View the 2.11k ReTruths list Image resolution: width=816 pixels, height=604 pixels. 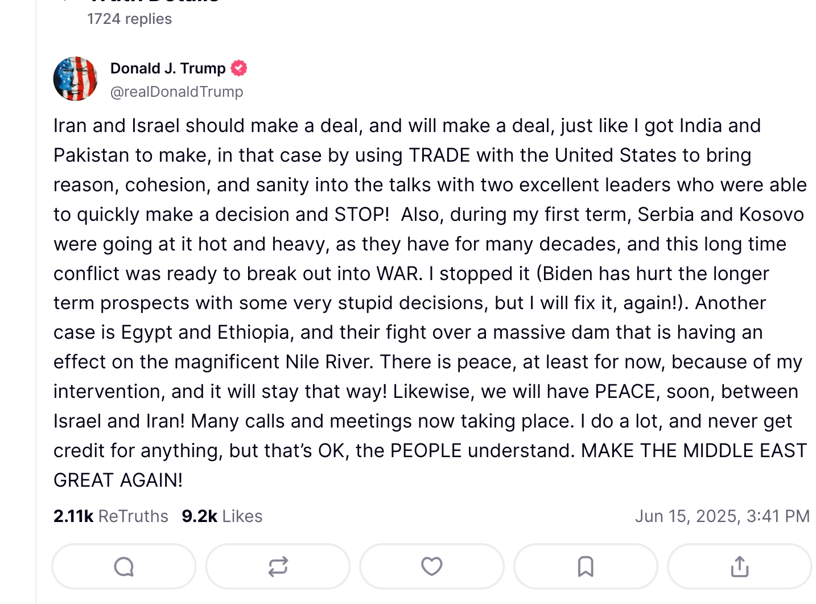[x=111, y=516]
